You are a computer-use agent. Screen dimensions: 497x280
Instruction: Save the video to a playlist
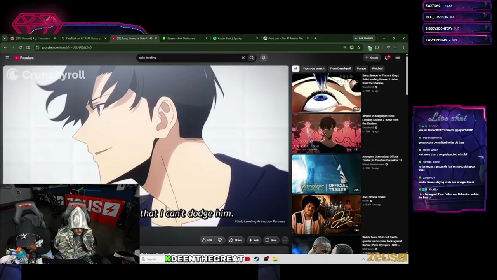(271, 240)
